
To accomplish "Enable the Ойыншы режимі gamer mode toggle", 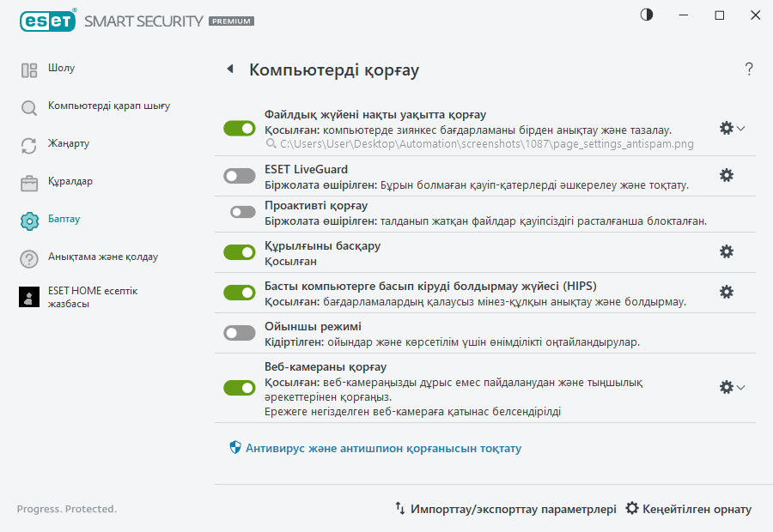I will [x=240, y=333].
